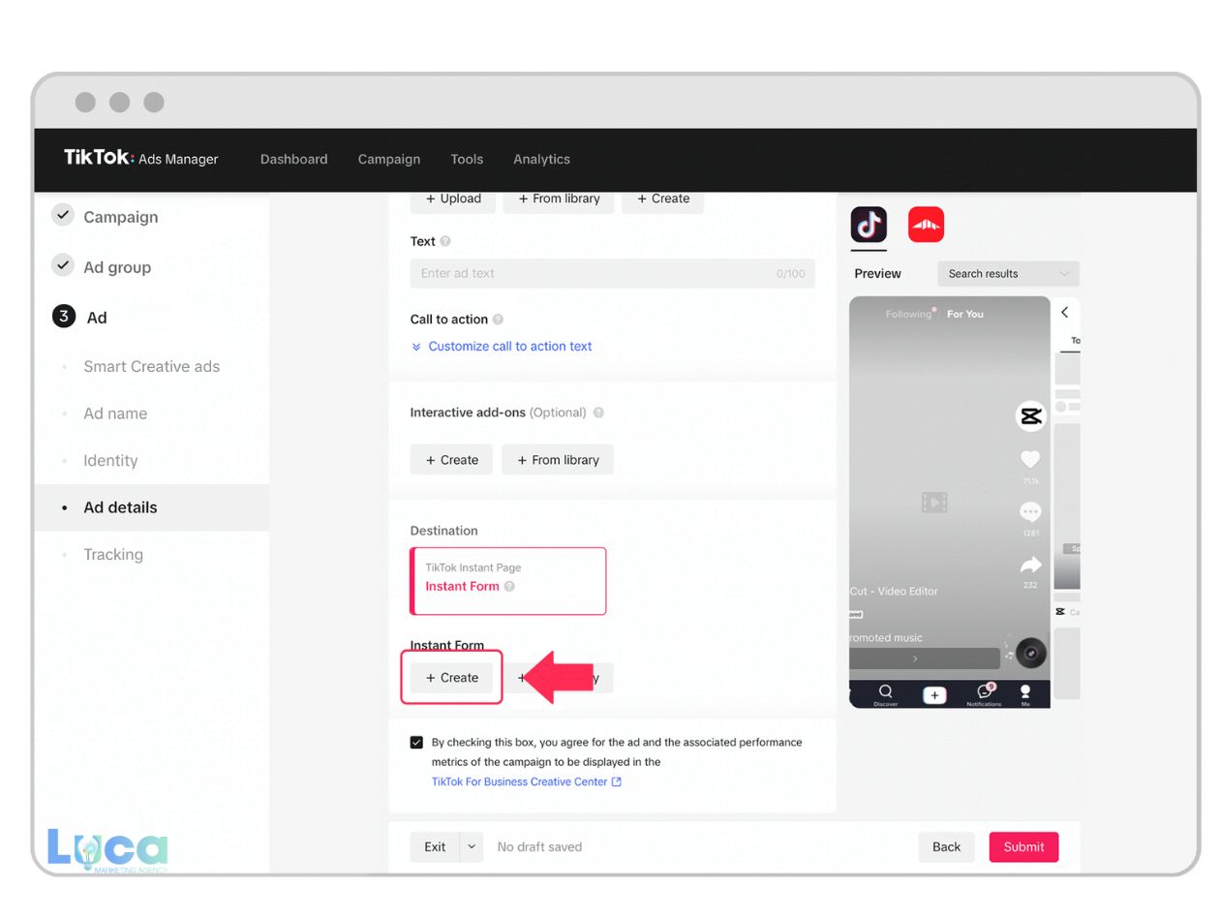Expand Customize call to action text
The image size is (1220, 918).
(x=502, y=346)
